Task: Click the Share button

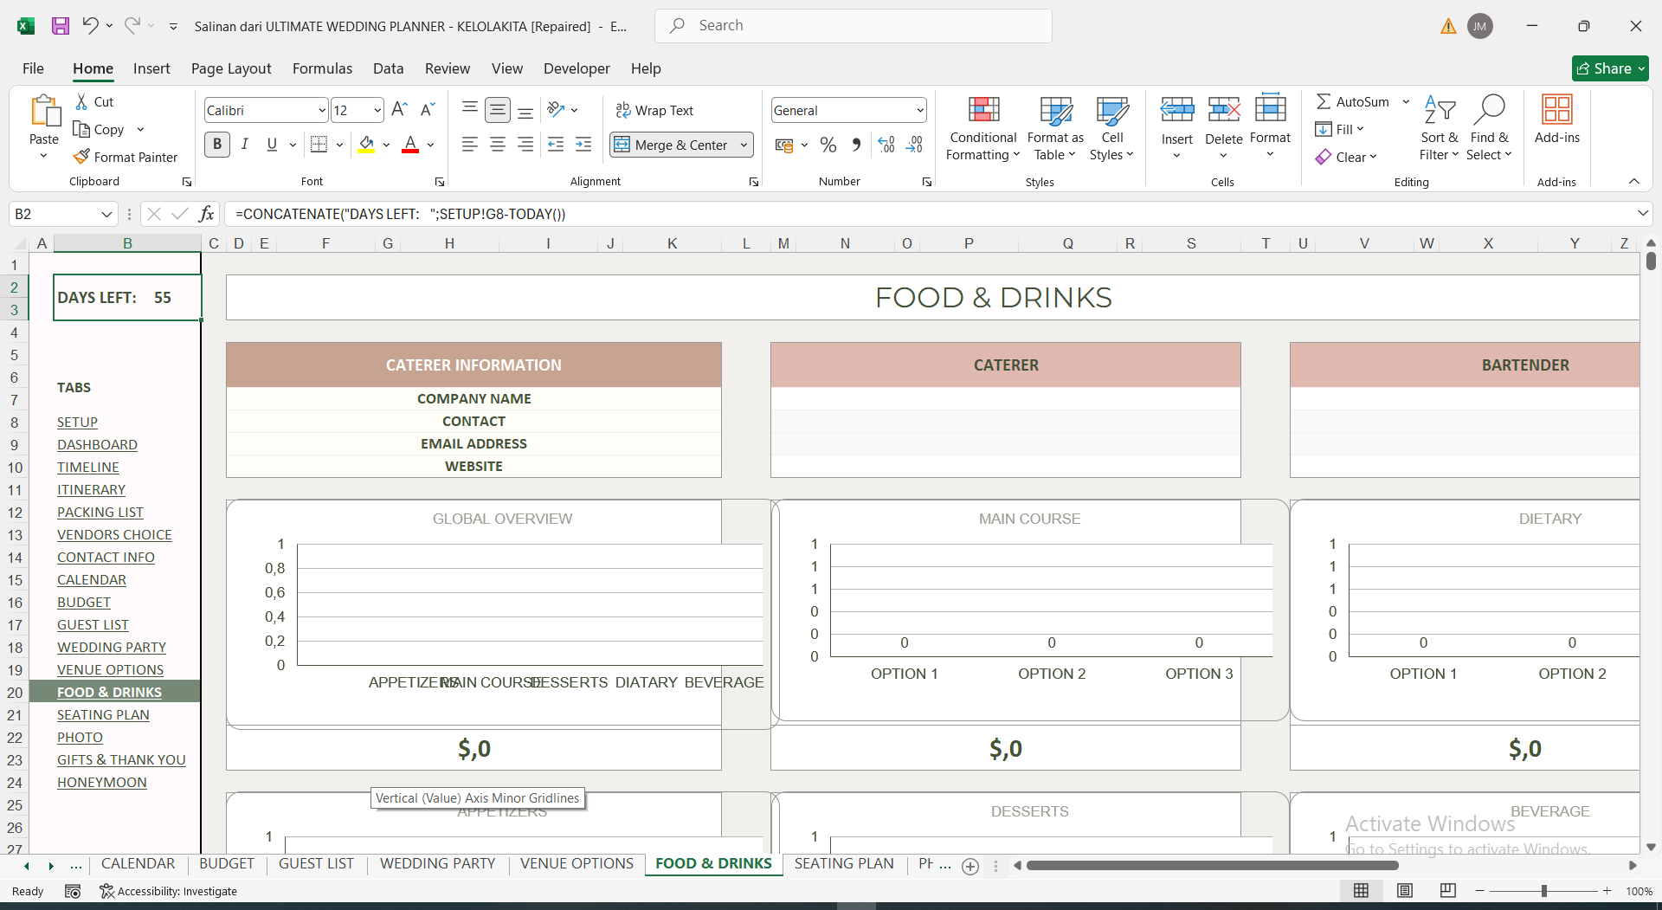Action: pos(1610,68)
